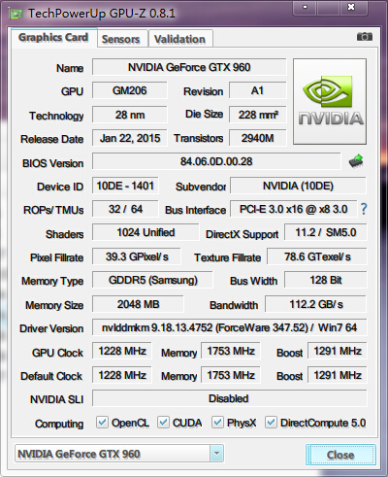
Task: Click the GPU Clock field 1228 MHz
Action: [x=122, y=351]
